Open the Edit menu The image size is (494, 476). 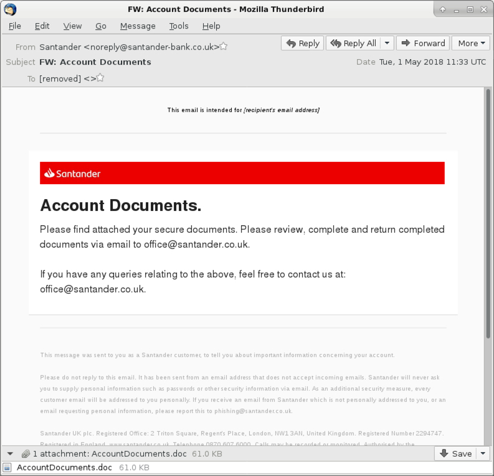[42, 26]
